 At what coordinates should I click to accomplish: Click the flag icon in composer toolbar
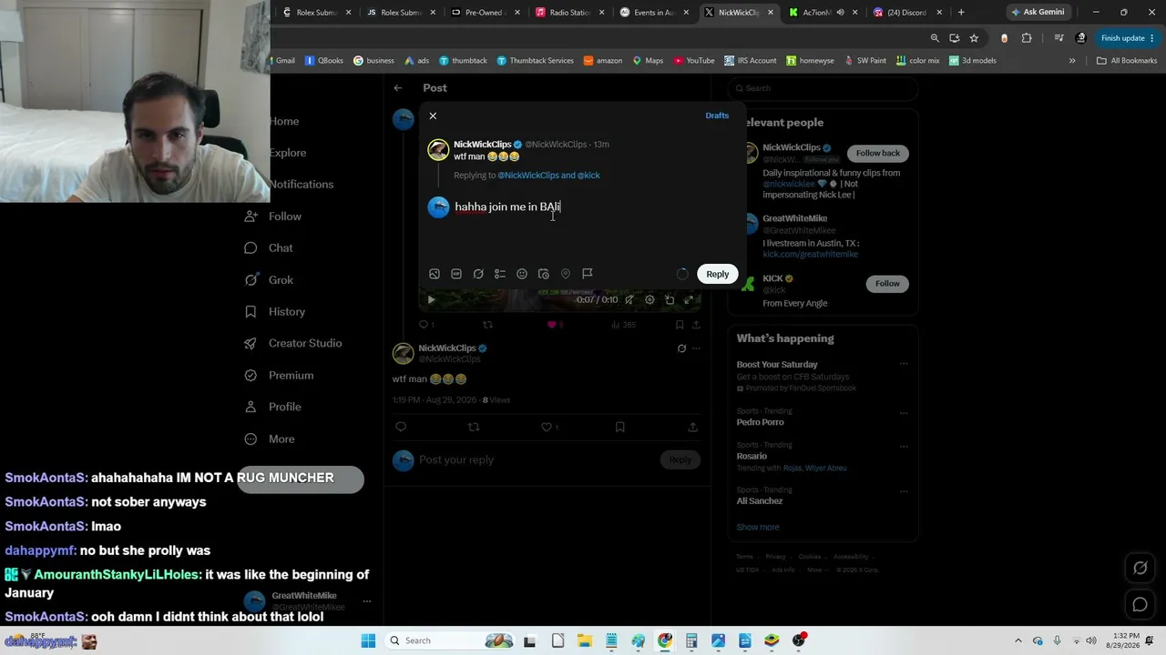(x=588, y=274)
